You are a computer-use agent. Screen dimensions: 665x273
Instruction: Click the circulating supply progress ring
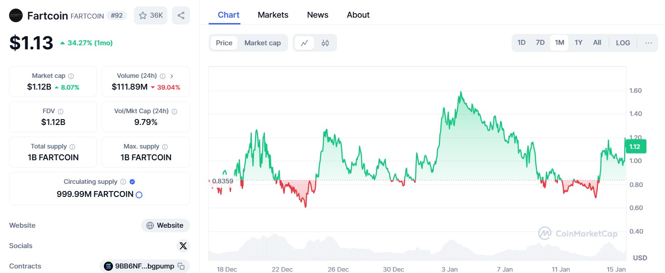pyautogui.click(x=139, y=195)
